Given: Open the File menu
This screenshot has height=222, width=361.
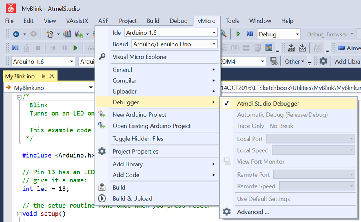Looking at the screenshot, I should coord(9,21).
